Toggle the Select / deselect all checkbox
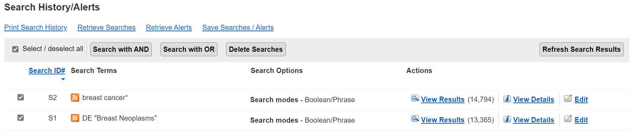The image size is (633, 131). pyautogui.click(x=15, y=49)
